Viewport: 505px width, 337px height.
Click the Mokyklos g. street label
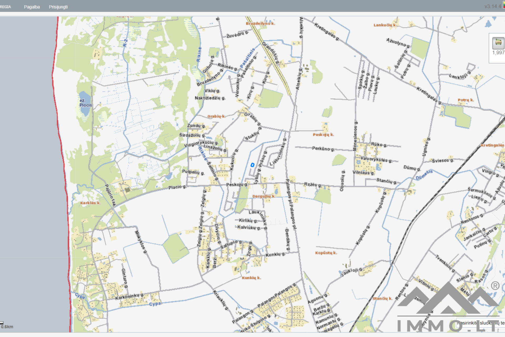141,242
